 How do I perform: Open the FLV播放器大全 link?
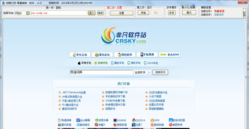coord(70,105)
